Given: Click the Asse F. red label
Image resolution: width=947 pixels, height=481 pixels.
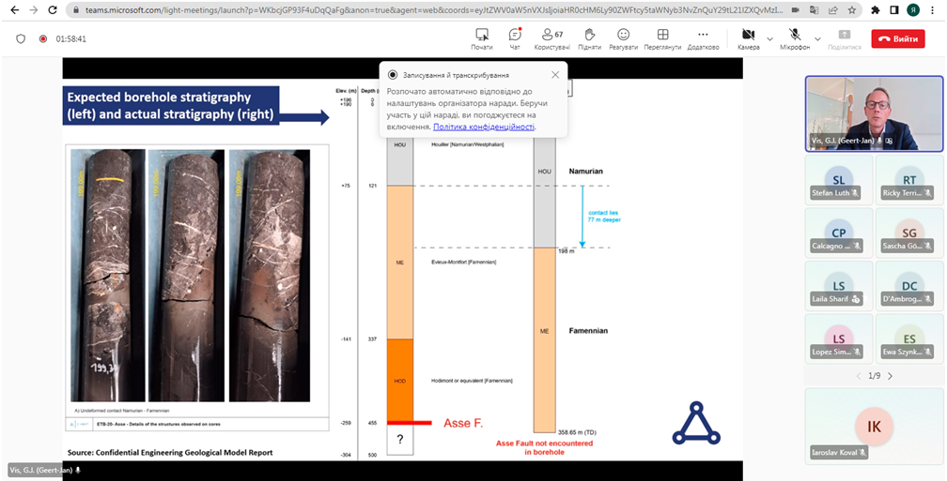Looking at the screenshot, I should coord(463,423).
